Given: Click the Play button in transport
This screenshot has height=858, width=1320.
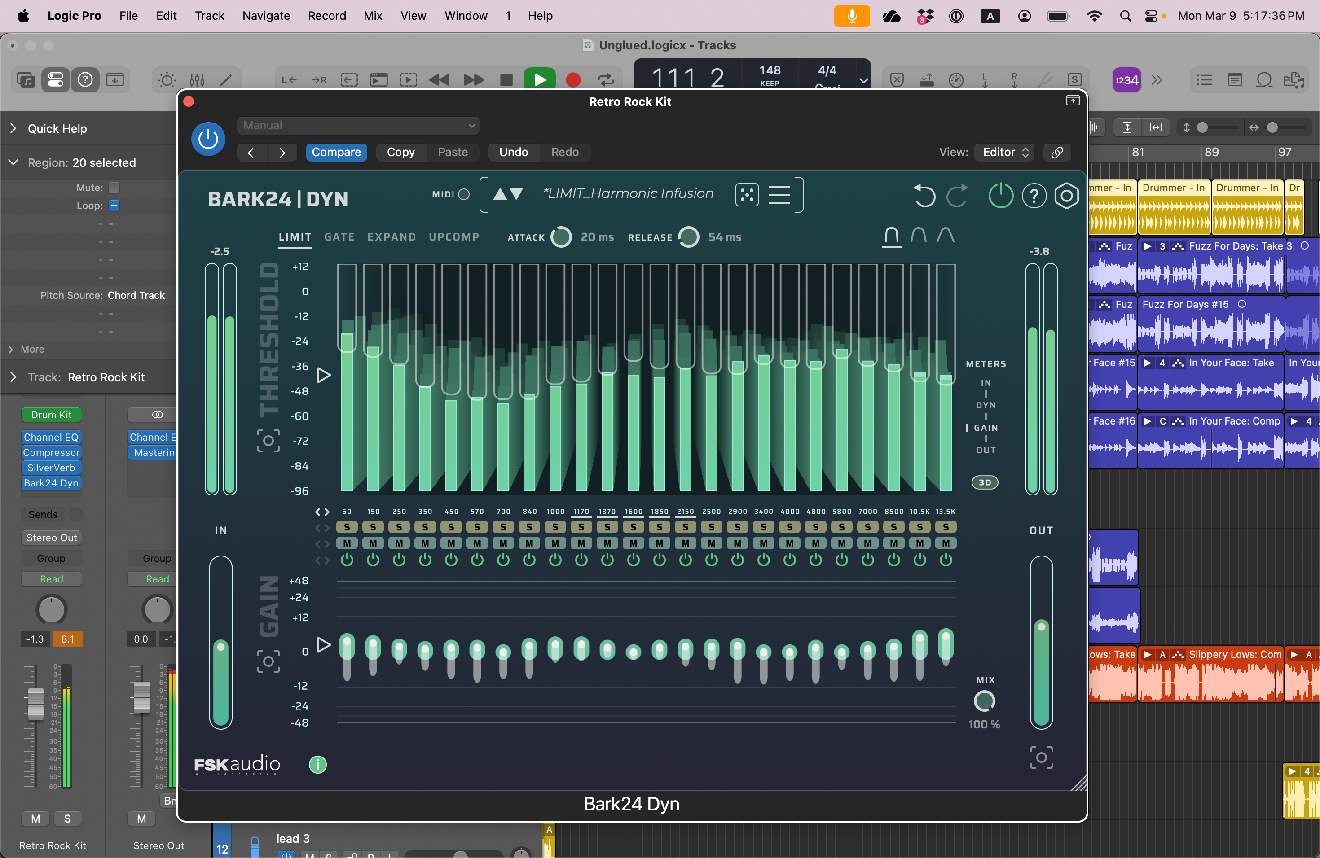Looking at the screenshot, I should click(x=540, y=80).
